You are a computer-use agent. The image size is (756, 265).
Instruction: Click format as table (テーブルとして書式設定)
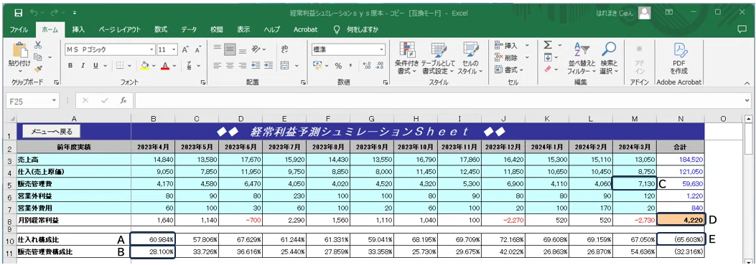pyautogui.click(x=438, y=58)
